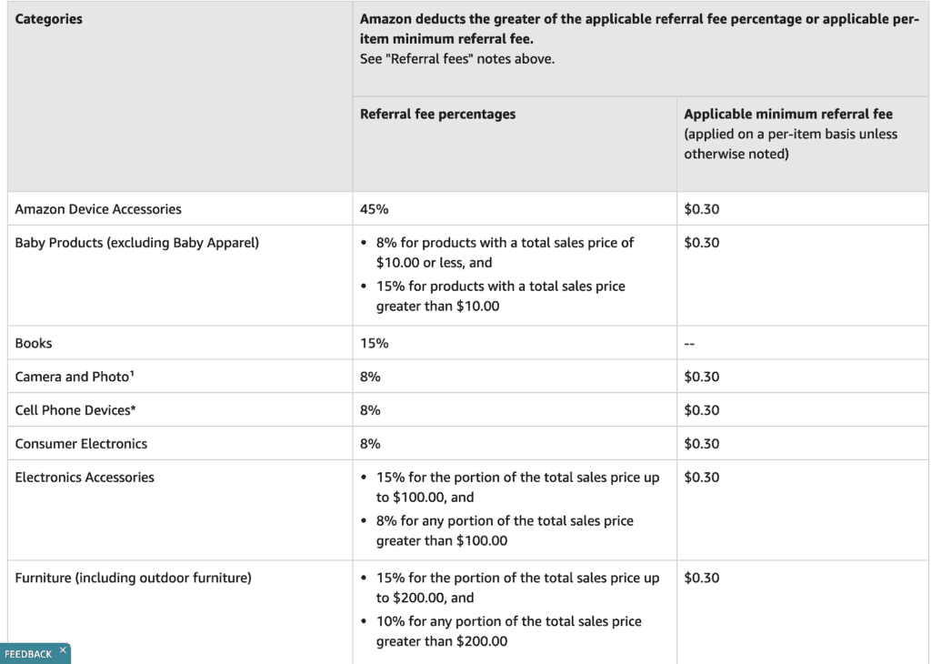
Task: Click the 45% fee value cell
Action: [371, 208]
